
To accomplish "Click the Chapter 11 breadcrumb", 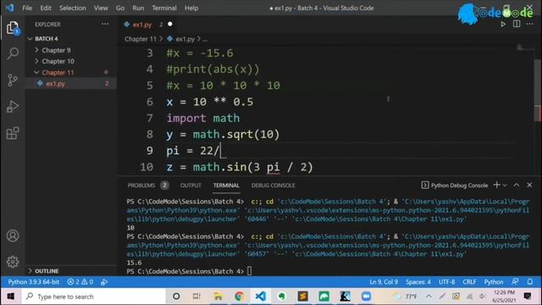I will [141, 39].
